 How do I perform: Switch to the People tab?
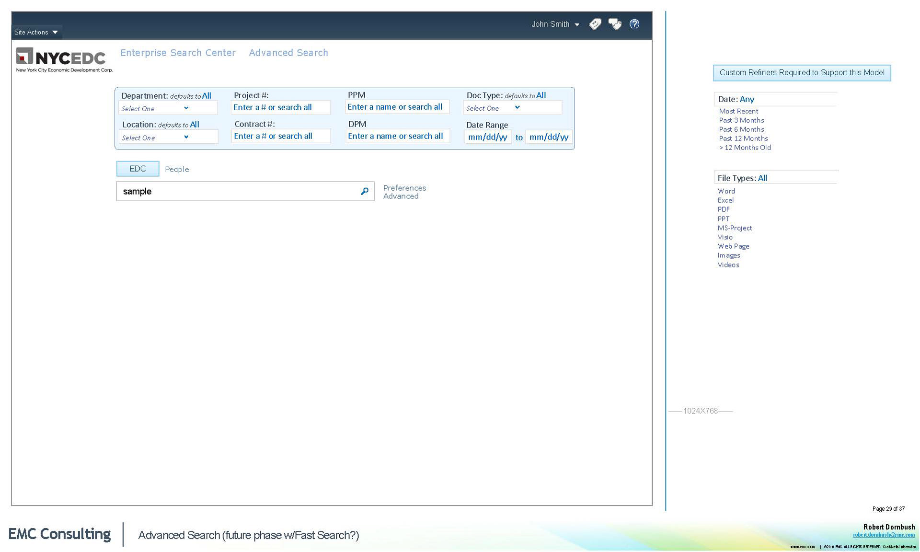pos(177,169)
